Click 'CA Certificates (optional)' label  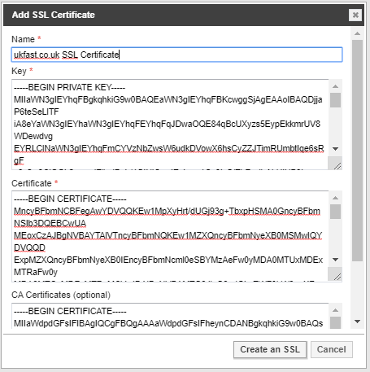tap(61, 295)
